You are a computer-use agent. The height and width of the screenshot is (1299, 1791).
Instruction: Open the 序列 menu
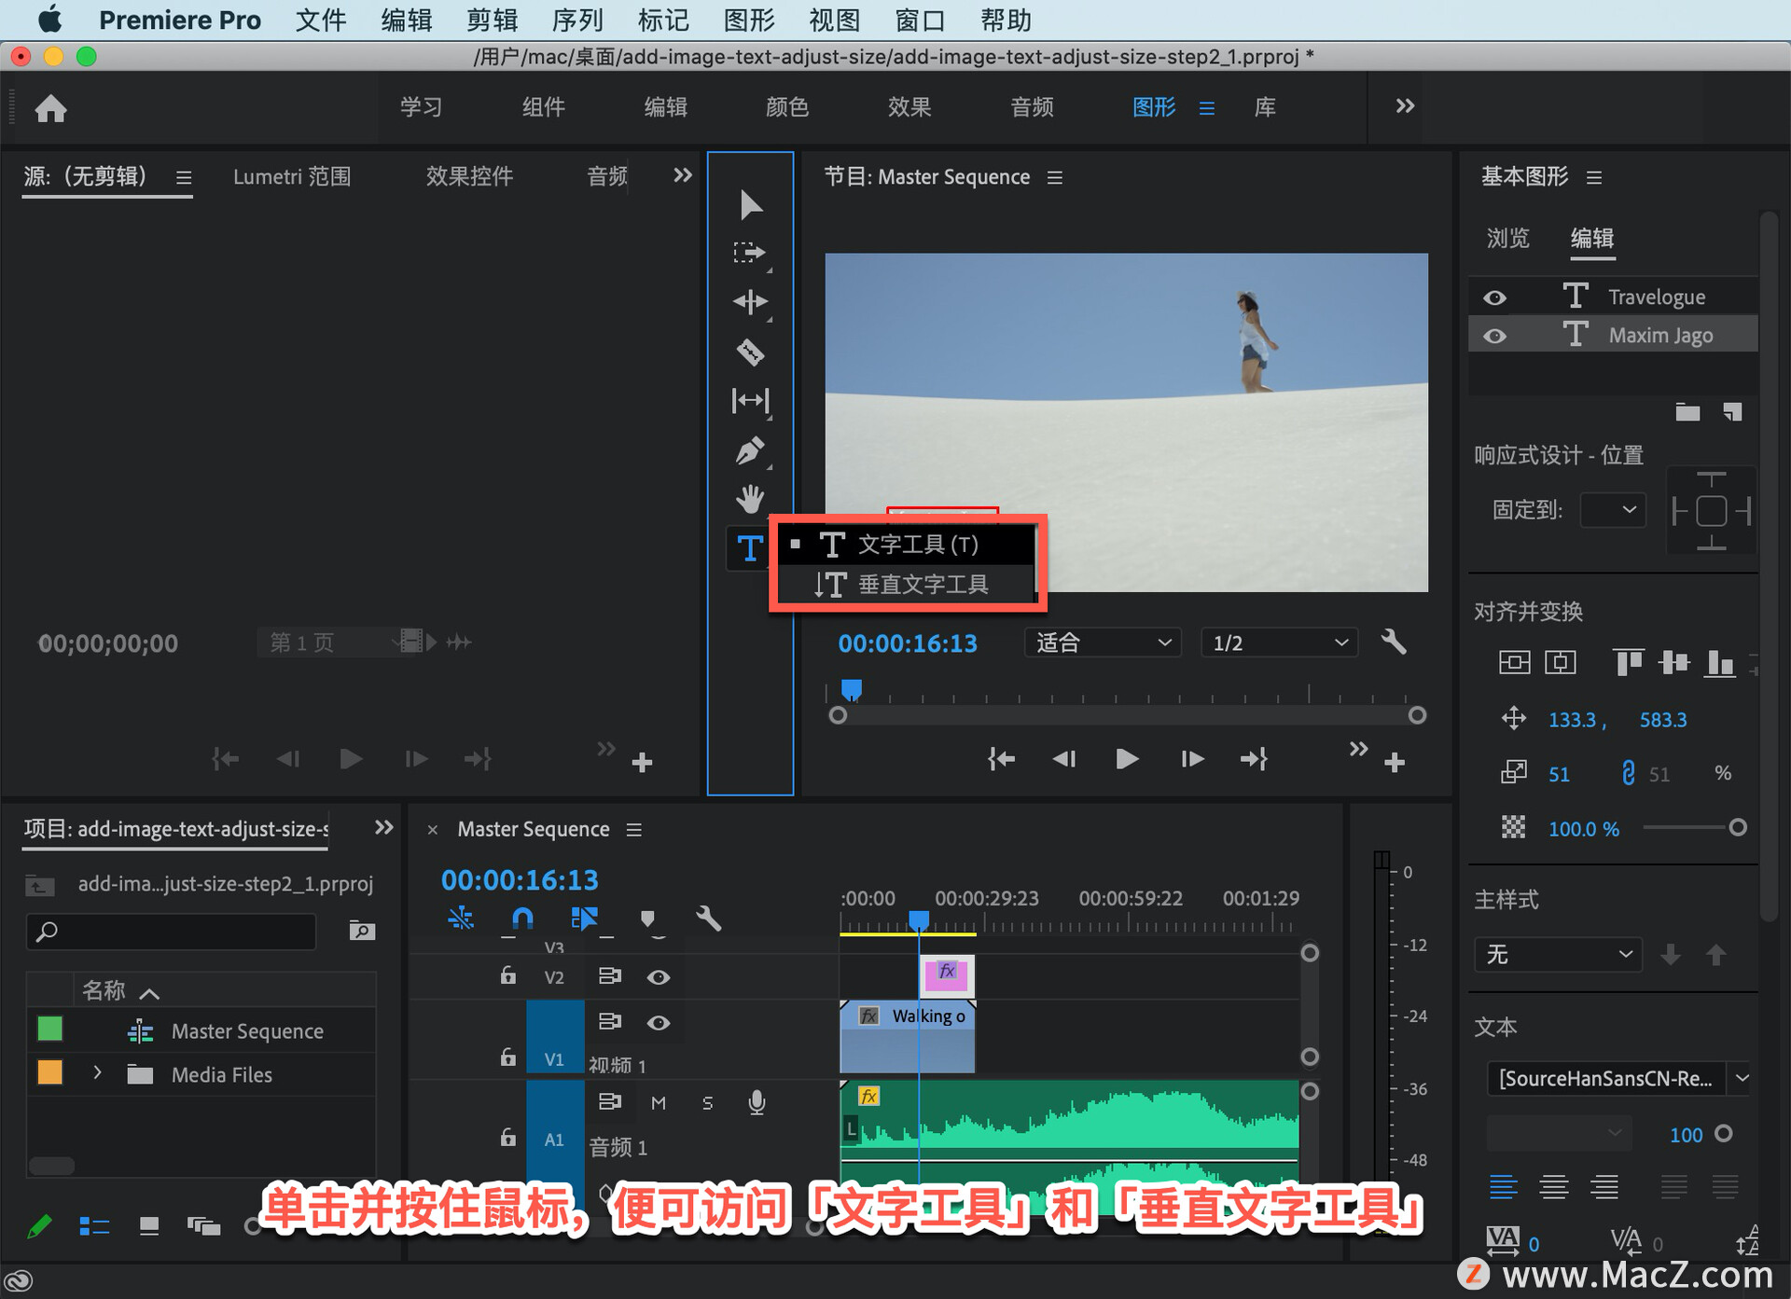[x=577, y=20]
